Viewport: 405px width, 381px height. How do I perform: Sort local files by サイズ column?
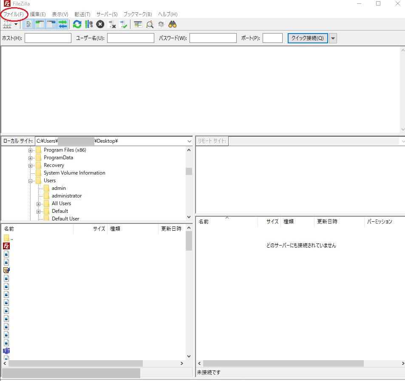(x=91, y=229)
